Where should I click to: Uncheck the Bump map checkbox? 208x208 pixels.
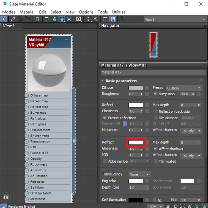click(155, 94)
